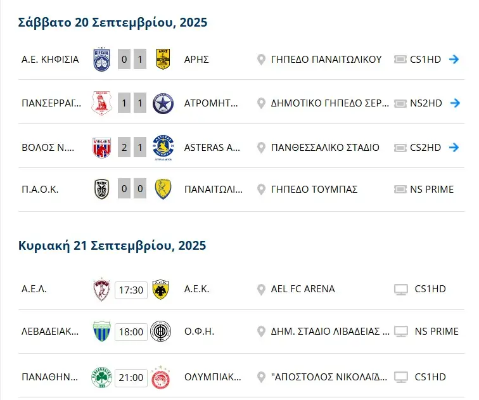Open details arrow on the NS2HD row
The height and width of the screenshot is (400, 479).
point(454,103)
